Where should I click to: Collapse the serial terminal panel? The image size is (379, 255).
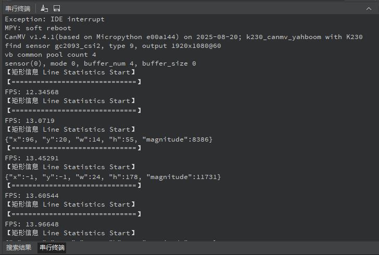[369, 8]
